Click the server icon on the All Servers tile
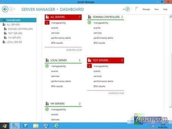 tap(47, 17)
